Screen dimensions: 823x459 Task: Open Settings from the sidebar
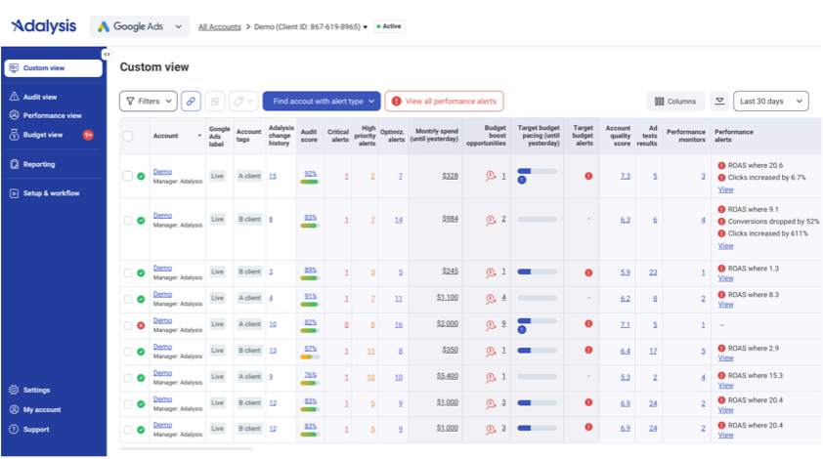click(36, 390)
